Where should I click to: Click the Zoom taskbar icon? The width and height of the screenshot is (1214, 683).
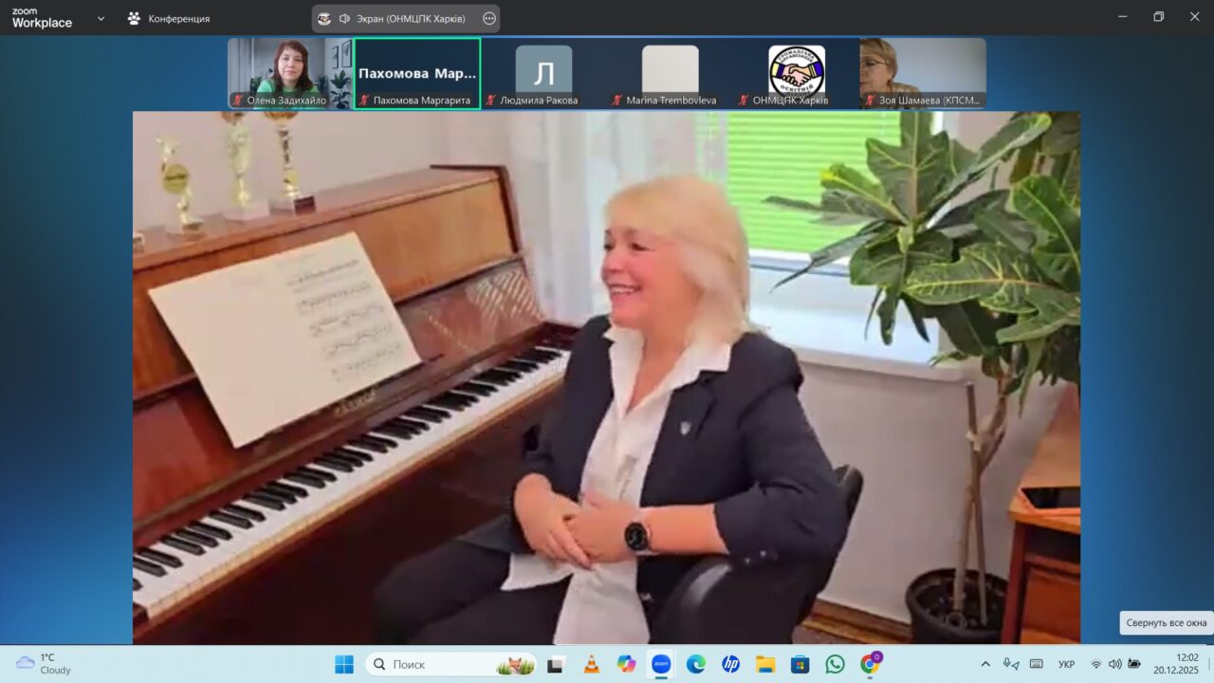pos(661,664)
